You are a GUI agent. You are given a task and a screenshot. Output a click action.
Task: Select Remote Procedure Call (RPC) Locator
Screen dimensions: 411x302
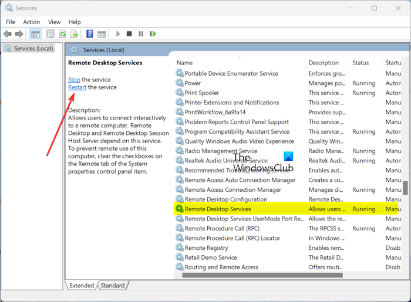tap(233, 238)
